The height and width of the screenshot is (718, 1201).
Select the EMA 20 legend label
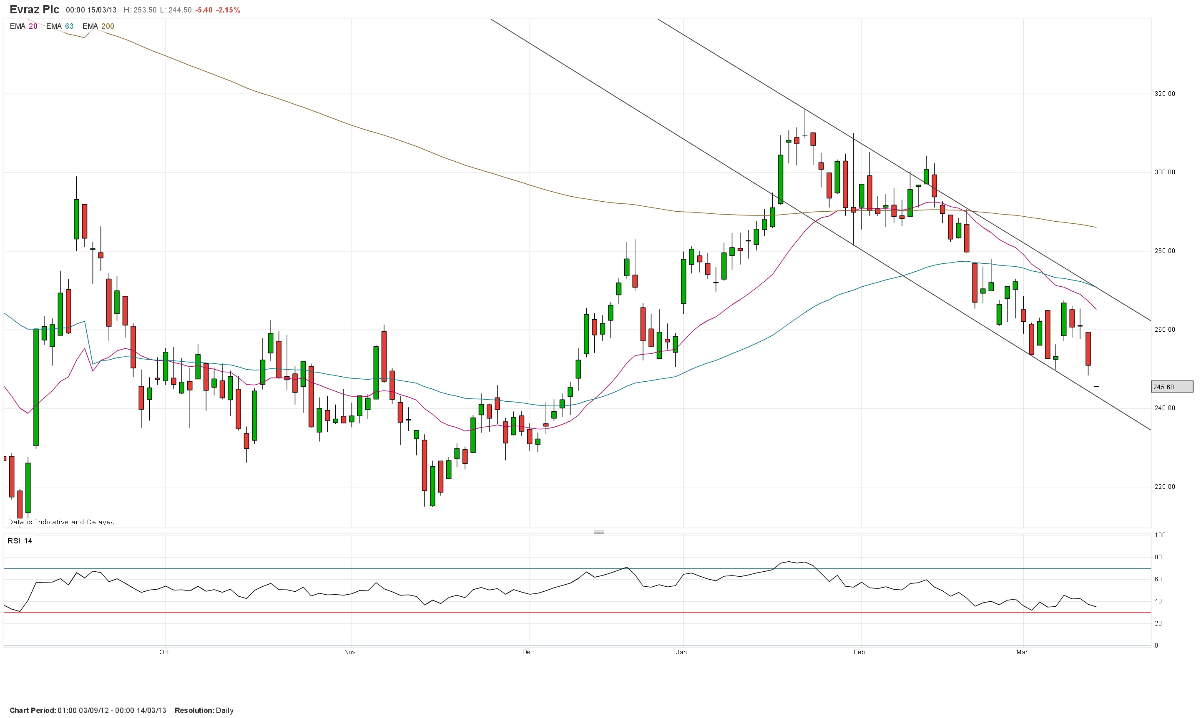[x=23, y=26]
